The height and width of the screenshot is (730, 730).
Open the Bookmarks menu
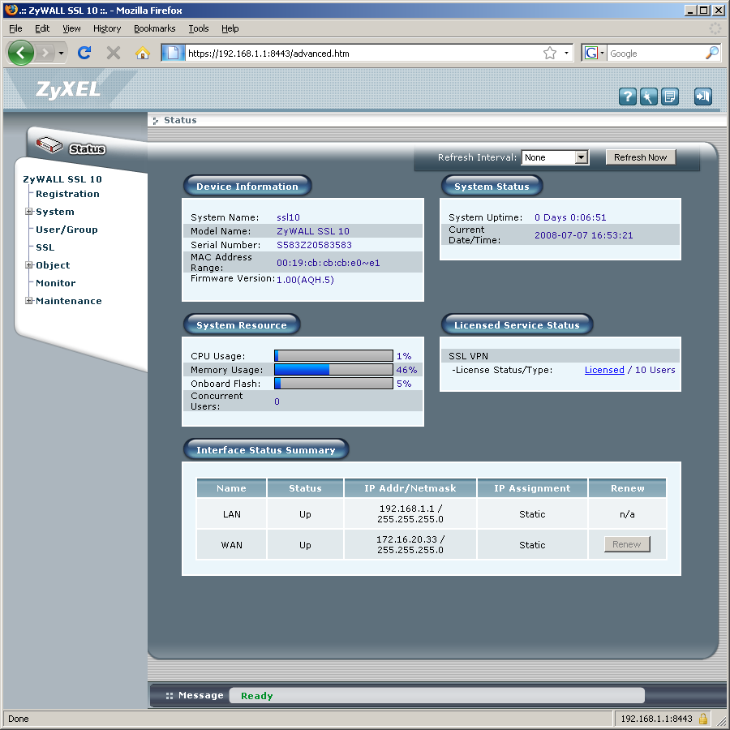tap(155, 28)
